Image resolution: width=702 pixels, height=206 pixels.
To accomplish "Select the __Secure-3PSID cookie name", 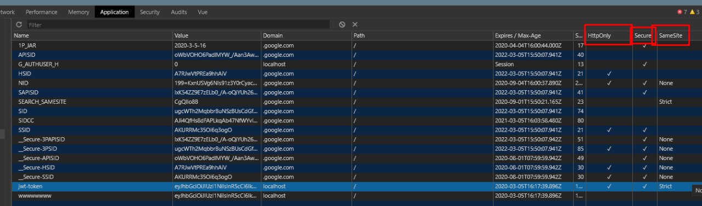I will (37, 149).
